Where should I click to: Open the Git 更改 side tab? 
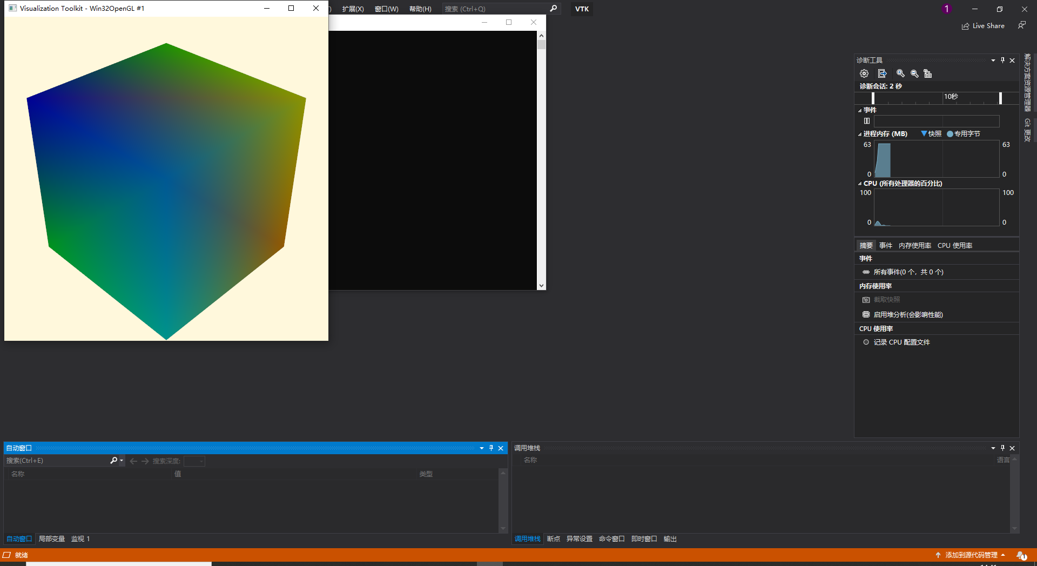[1028, 130]
